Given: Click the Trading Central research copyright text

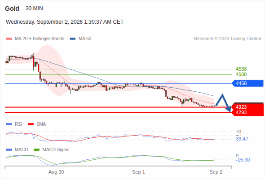Looking at the screenshot, I should coord(227,39).
